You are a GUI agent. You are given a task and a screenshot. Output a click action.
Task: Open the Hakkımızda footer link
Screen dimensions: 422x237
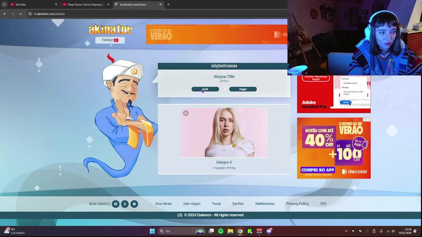(265, 204)
